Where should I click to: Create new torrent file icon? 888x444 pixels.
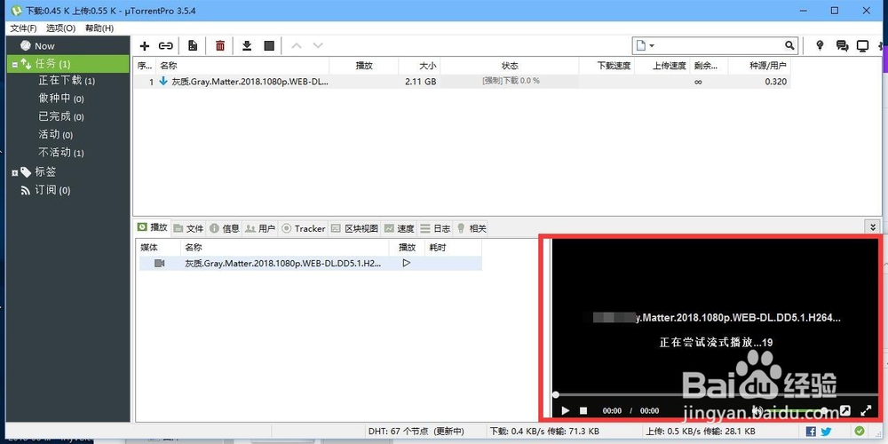(x=193, y=46)
